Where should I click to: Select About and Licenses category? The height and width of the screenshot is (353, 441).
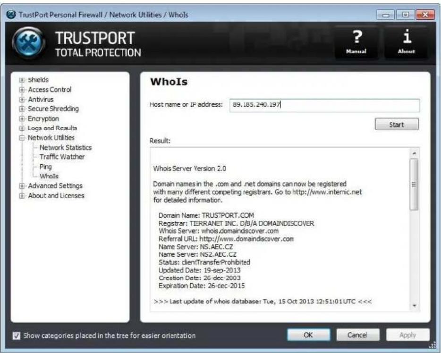click(x=56, y=195)
